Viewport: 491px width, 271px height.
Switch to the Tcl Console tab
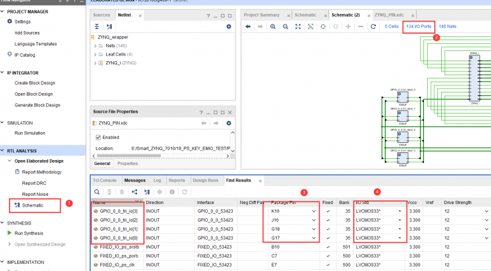(105, 180)
